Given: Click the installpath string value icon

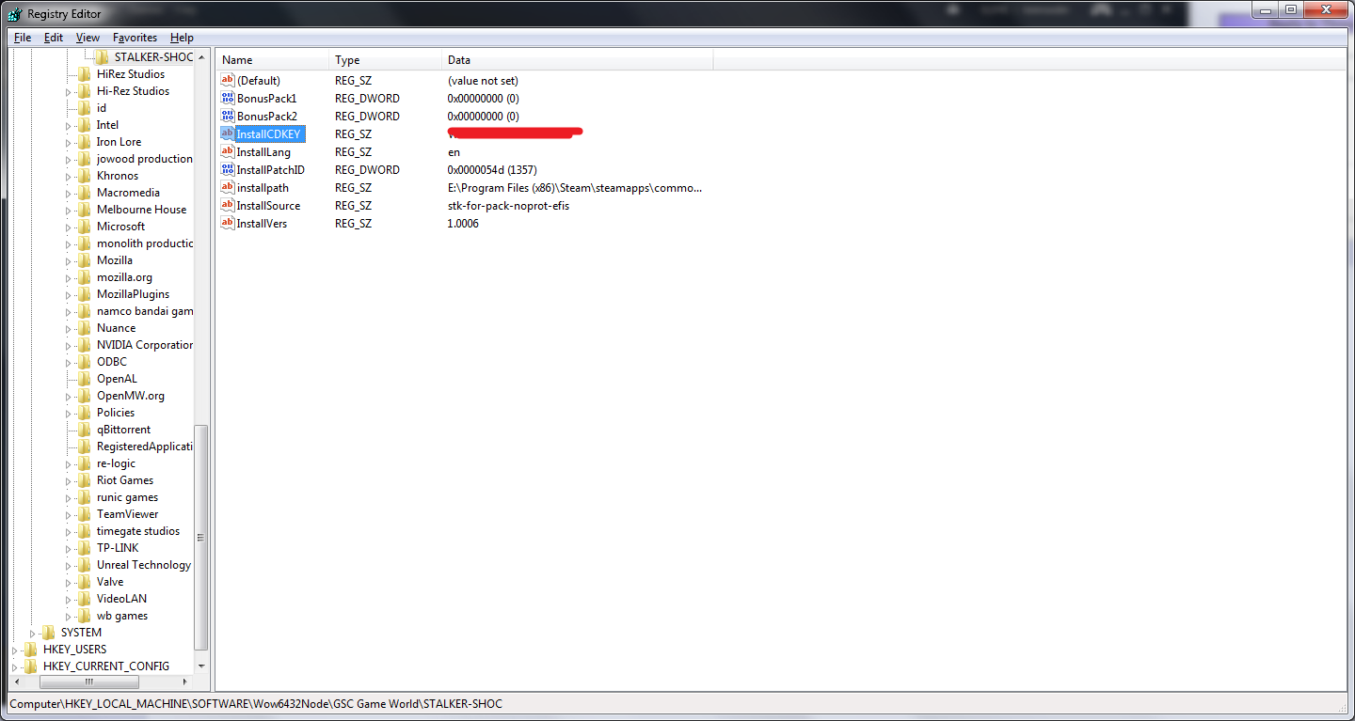Looking at the screenshot, I should pos(227,187).
